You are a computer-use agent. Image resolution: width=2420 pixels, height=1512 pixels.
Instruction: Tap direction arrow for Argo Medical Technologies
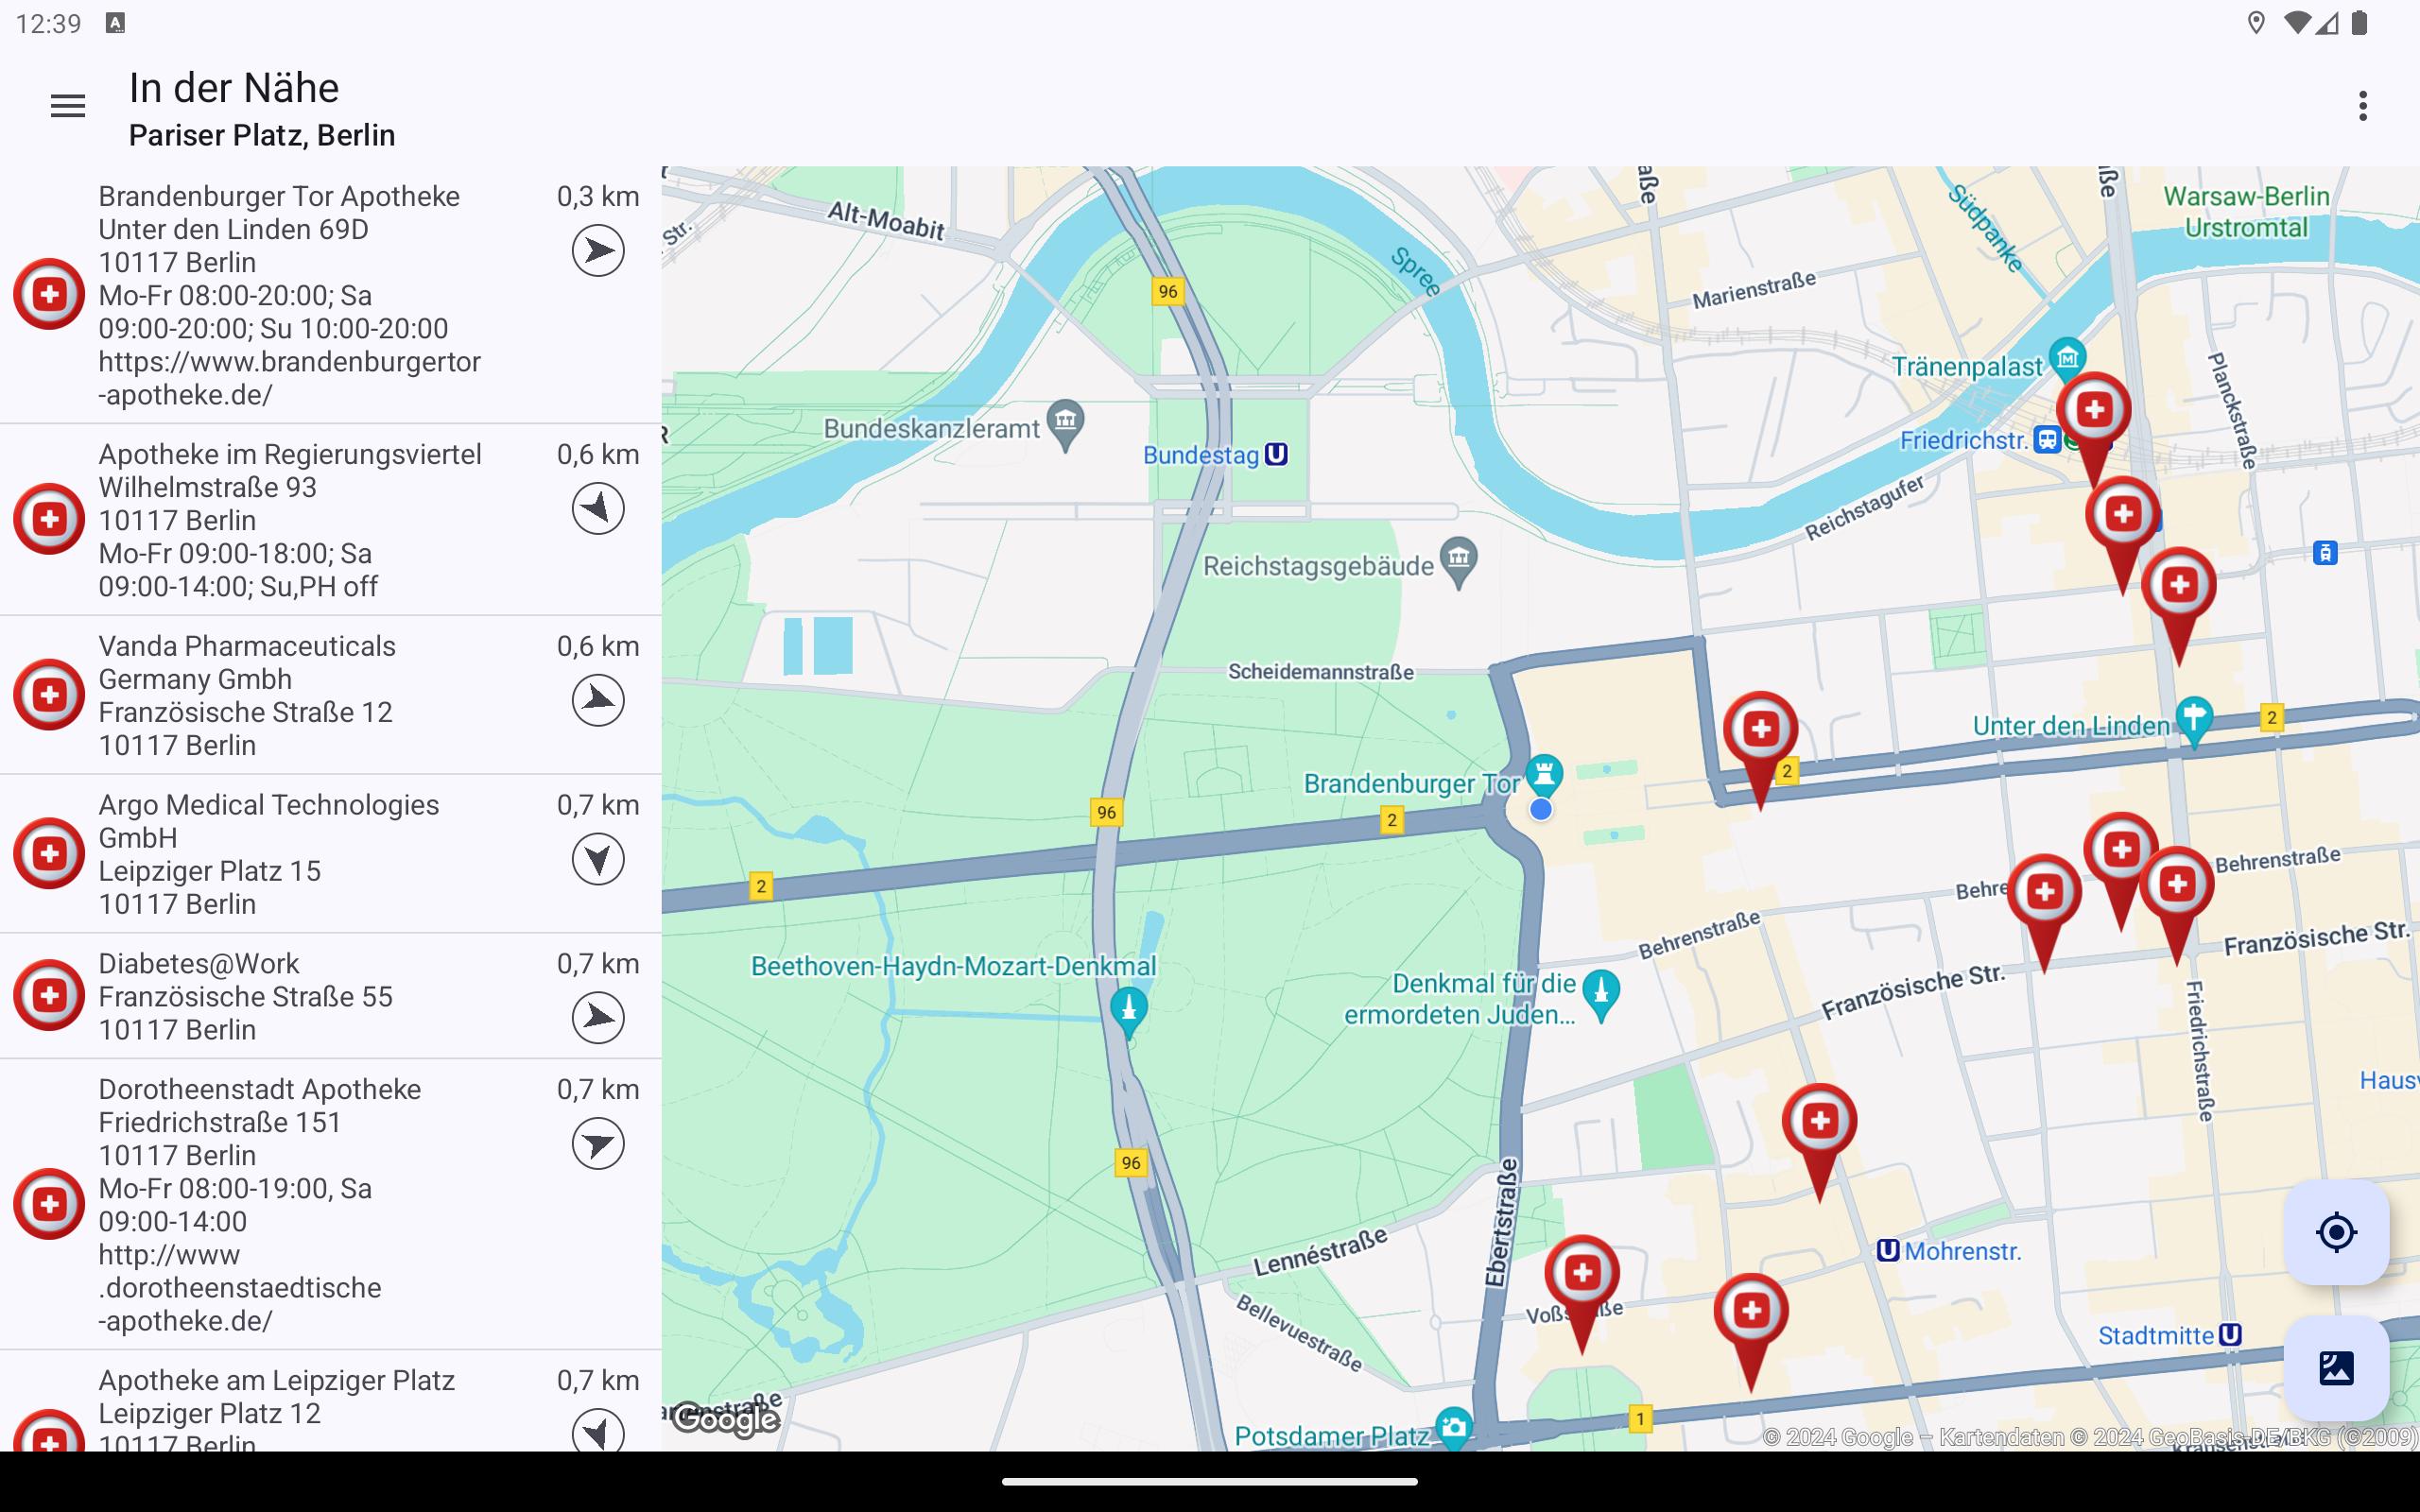tap(598, 859)
